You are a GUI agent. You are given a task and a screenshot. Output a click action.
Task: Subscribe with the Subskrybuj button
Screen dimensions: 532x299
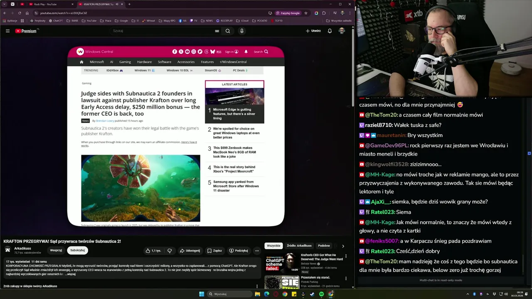[x=77, y=250]
